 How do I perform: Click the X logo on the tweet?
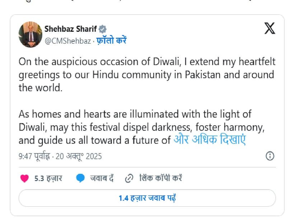[270, 28]
